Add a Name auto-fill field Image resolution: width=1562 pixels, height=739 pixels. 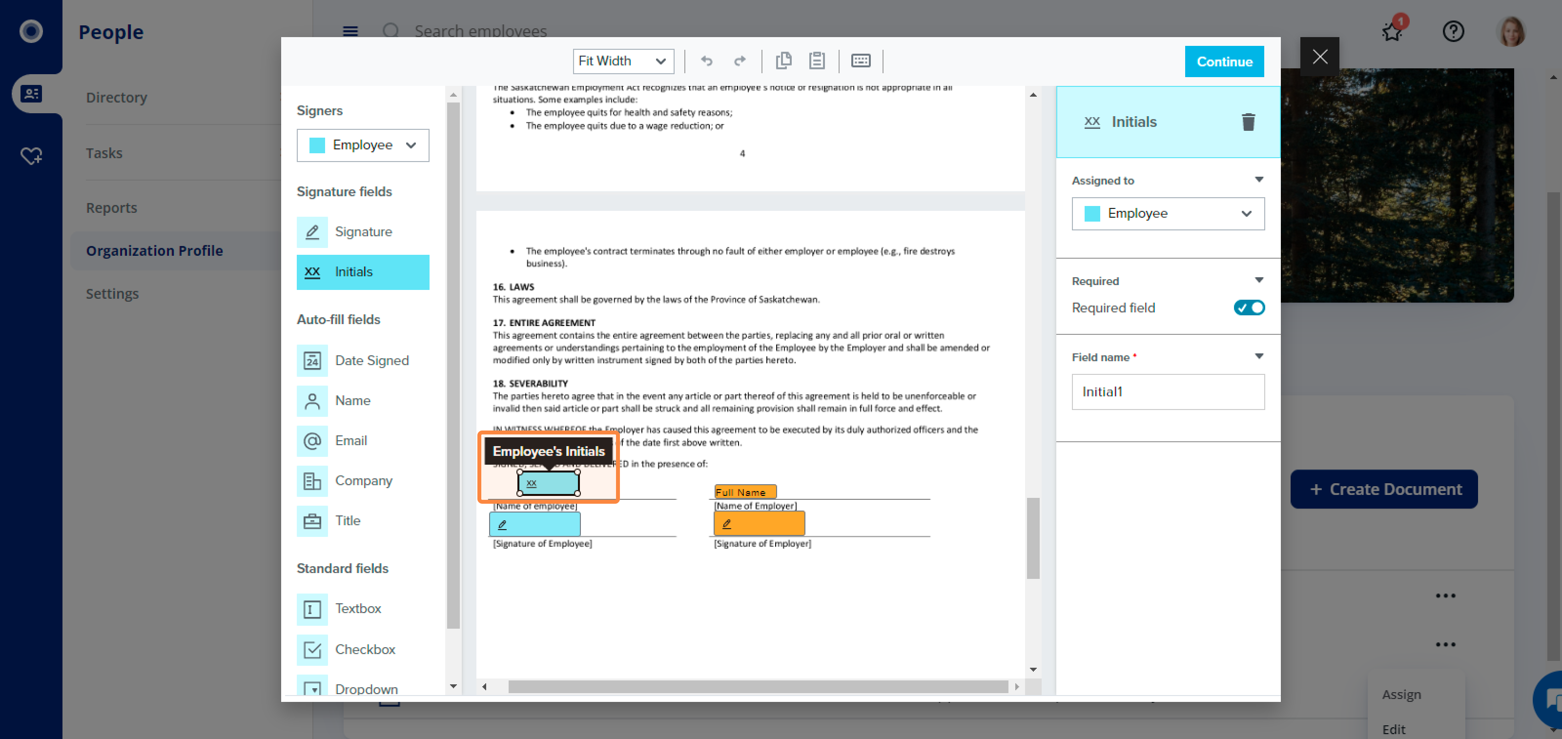pyautogui.click(x=363, y=400)
